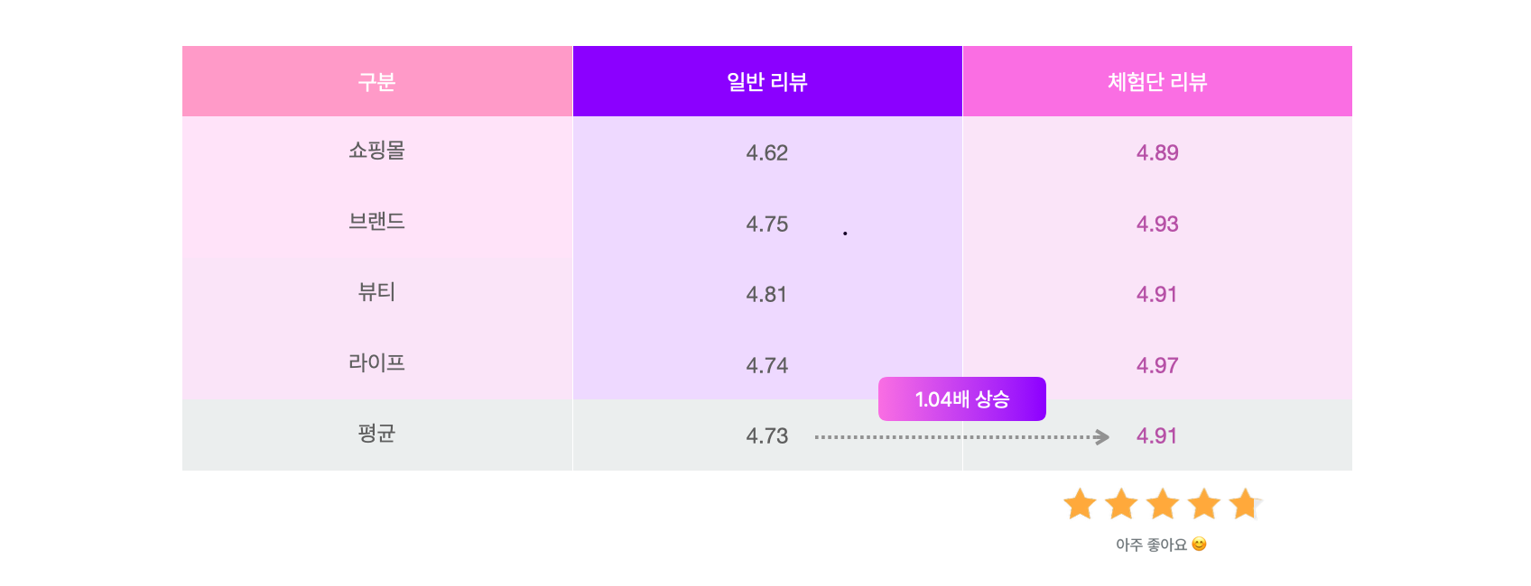1531x586 pixels.
Task: Click the dotted arrow head pointing to 4.91
Action: tap(1101, 437)
